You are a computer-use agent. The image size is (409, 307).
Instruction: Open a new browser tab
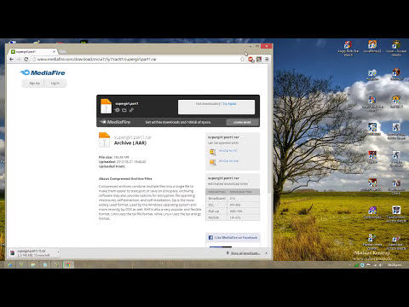62,52
